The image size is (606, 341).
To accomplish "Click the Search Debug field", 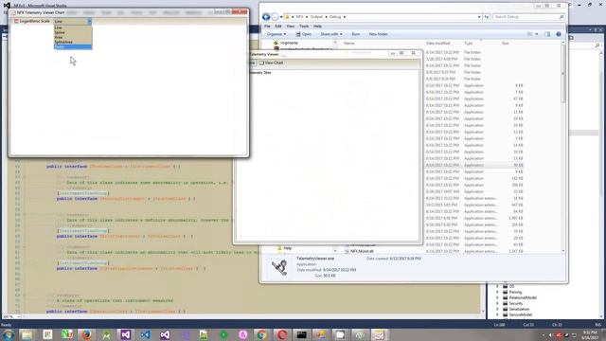I will coord(528,17).
